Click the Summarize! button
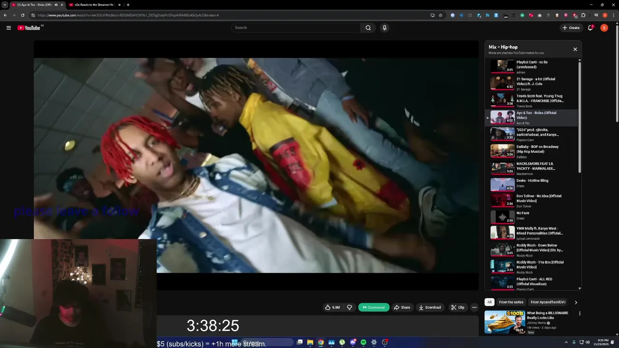 coord(374,307)
